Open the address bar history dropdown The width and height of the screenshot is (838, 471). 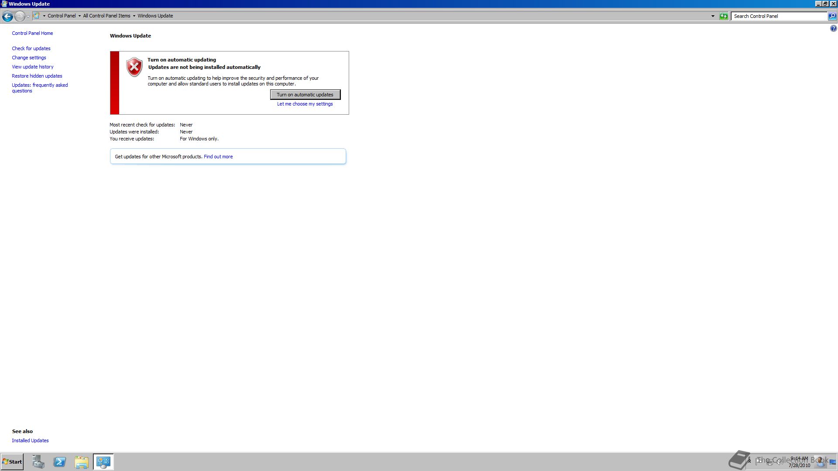pos(713,16)
